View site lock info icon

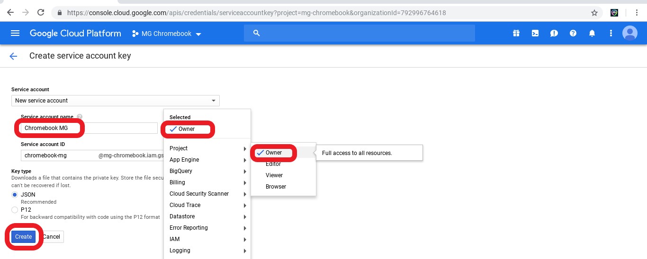[x=59, y=13]
